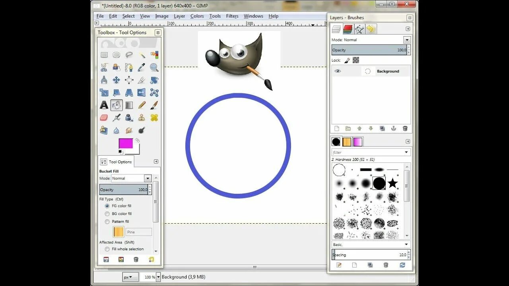Image resolution: width=509 pixels, height=286 pixels.
Task: Open the File menu
Action: click(100, 16)
